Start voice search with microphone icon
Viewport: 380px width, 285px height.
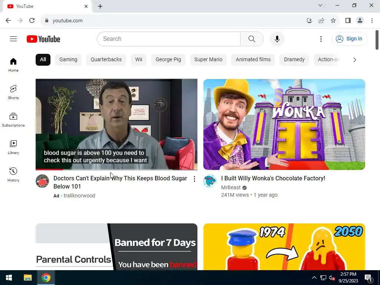point(277,39)
